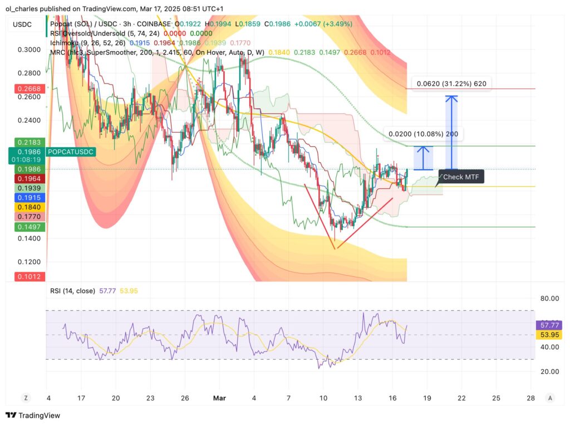Click the purple 57.77 RSI value label
The width and height of the screenshot is (570, 425).
coord(549,325)
